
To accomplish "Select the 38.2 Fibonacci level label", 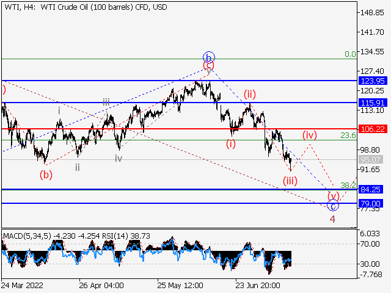I will point(348,185).
